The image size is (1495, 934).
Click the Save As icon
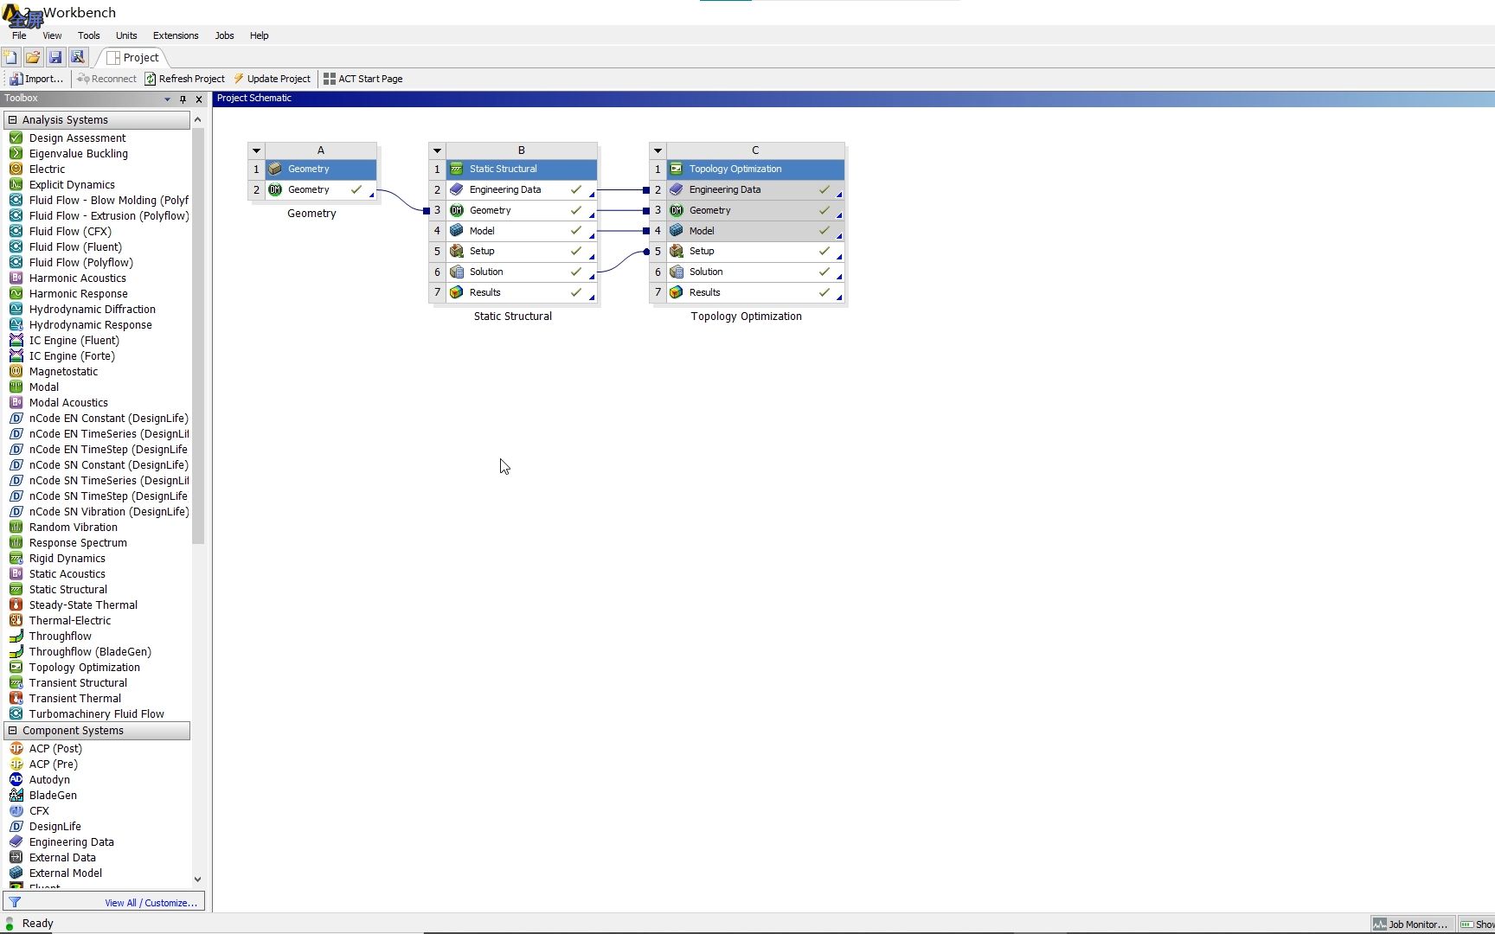pos(78,57)
